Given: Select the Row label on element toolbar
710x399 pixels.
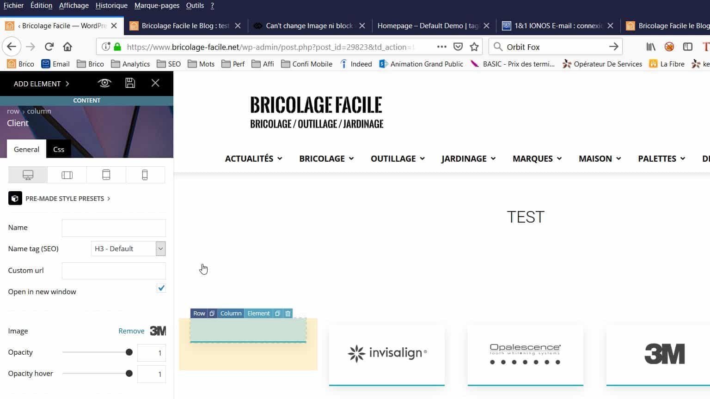Looking at the screenshot, I should pos(199,314).
